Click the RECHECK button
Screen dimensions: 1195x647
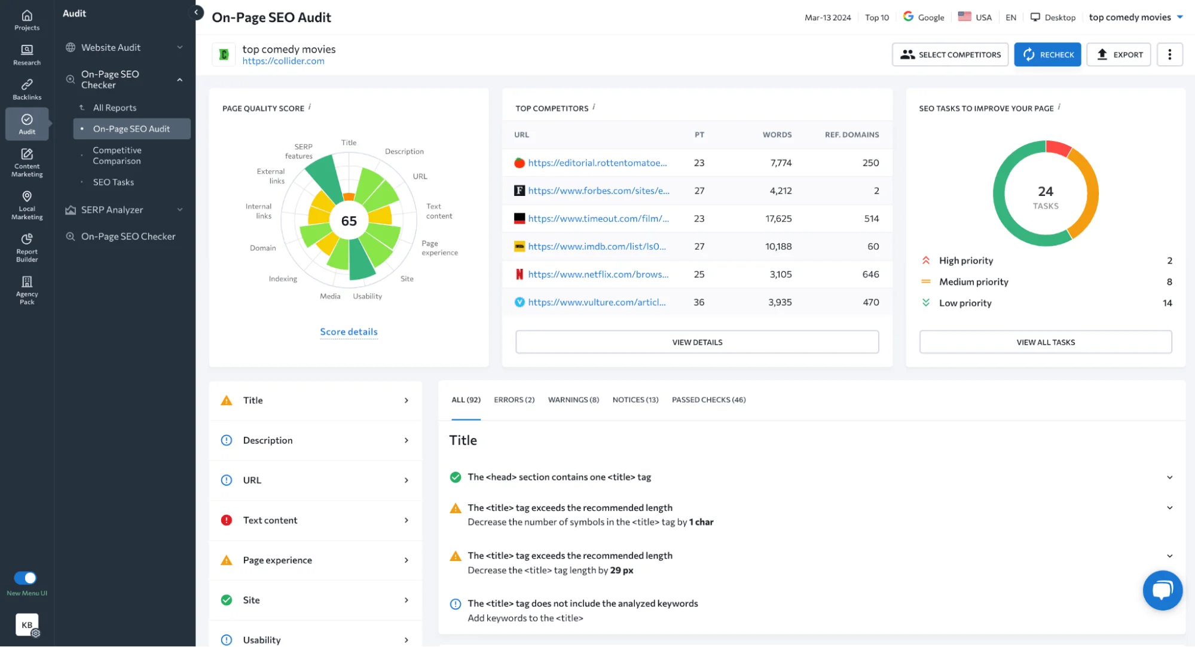1047,54
